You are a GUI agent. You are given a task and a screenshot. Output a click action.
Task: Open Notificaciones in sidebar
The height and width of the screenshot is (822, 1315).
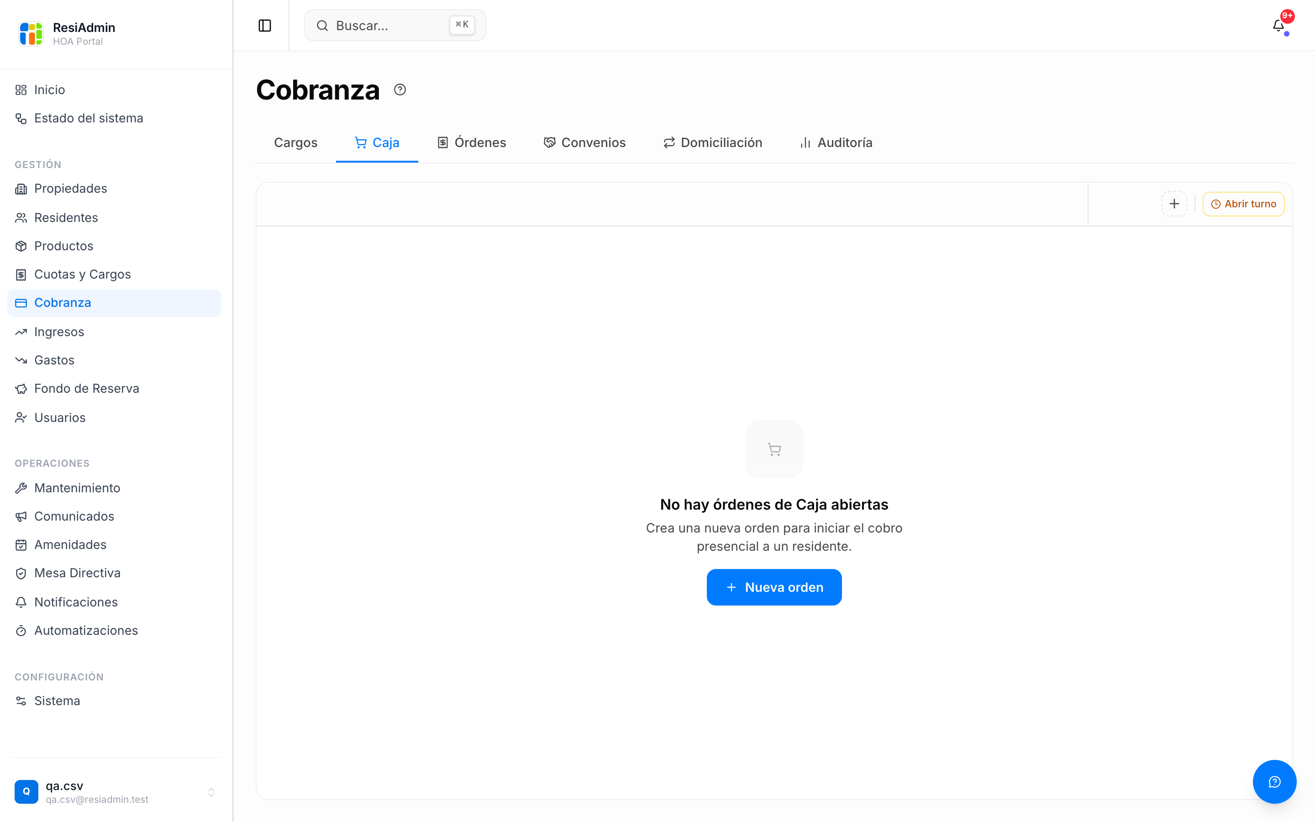114,602
